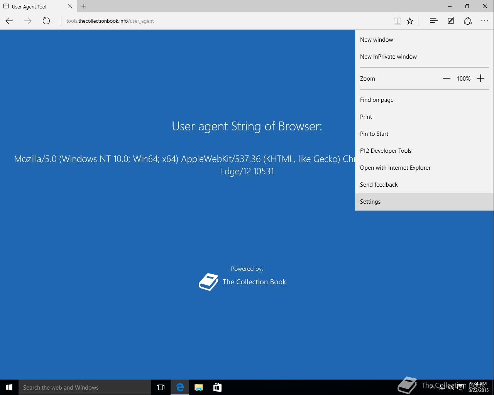Click the 100% zoom value
This screenshot has width=494, height=395.
[x=464, y=78]
